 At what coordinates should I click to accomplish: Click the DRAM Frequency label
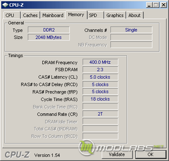(x=60, y=62)
